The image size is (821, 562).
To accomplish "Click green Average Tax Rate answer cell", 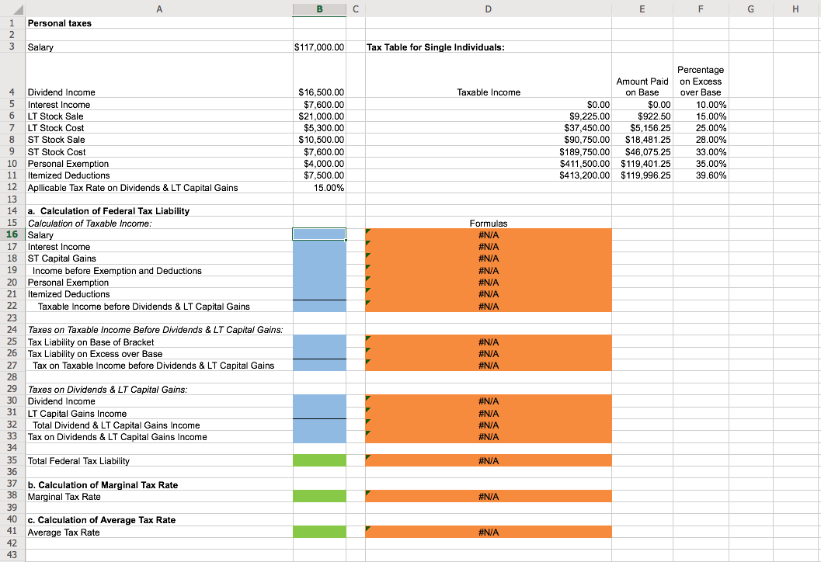I will (x=319, y=532).
